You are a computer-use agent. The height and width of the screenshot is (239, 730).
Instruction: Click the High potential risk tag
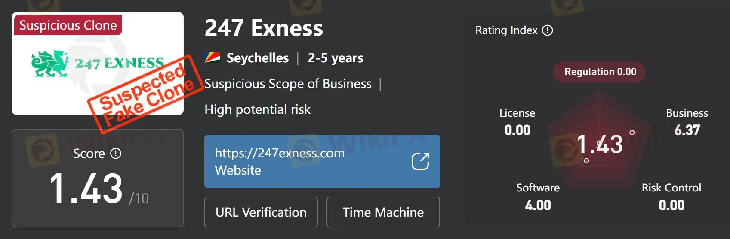pyautogui.click(x=257, y=109)
